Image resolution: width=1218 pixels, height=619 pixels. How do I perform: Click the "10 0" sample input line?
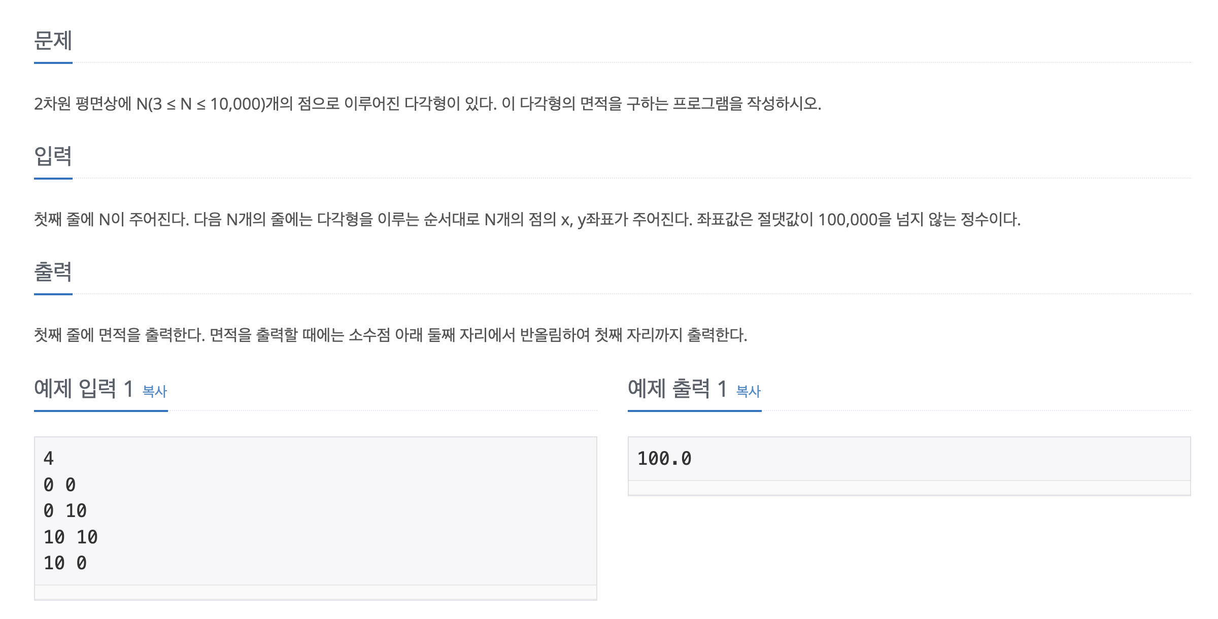click(65, 563)
